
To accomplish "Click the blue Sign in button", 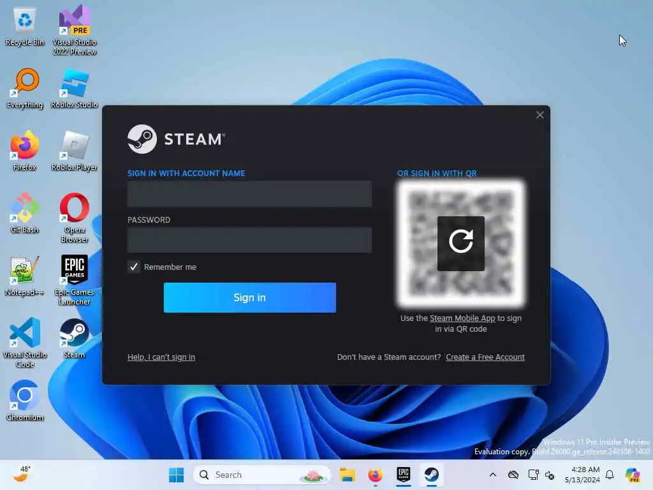I will [250, 297].
